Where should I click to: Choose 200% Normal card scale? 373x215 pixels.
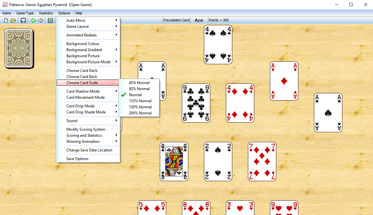point(139,113)
